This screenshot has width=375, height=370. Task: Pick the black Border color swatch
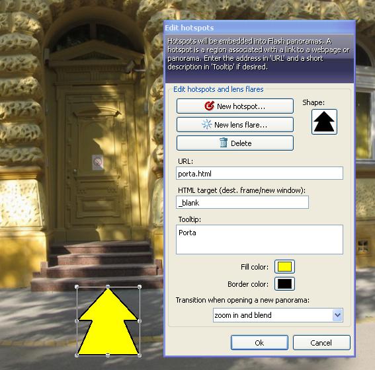[284, 283]
